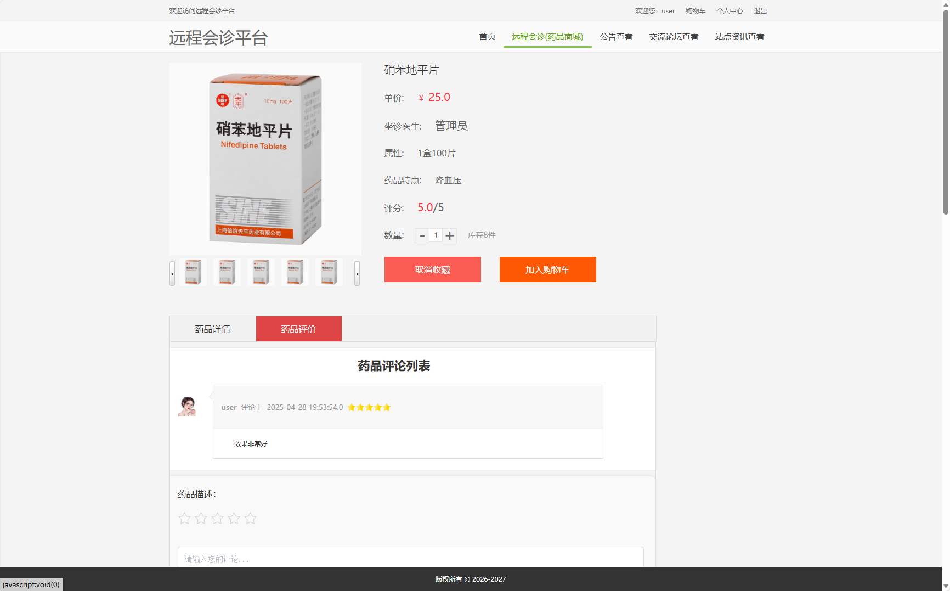Open 购物车 from the top bar
The image size is (950, 591).
point(695,10)
